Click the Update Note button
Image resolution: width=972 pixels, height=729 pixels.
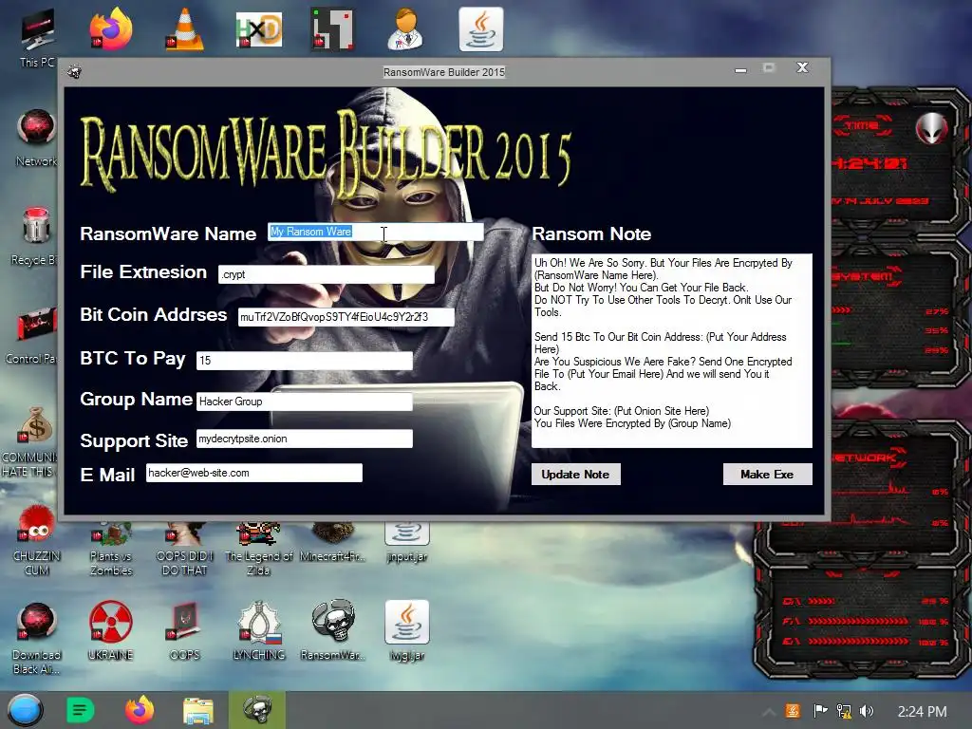click(576, 475)
